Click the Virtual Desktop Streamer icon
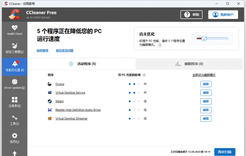 (x=50, y=119)
